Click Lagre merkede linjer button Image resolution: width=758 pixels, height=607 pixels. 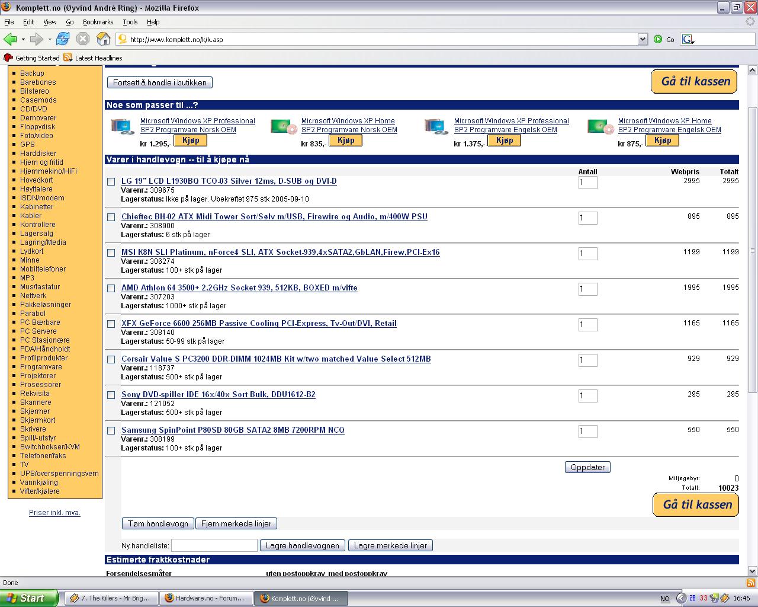click(x=390, y=545)
